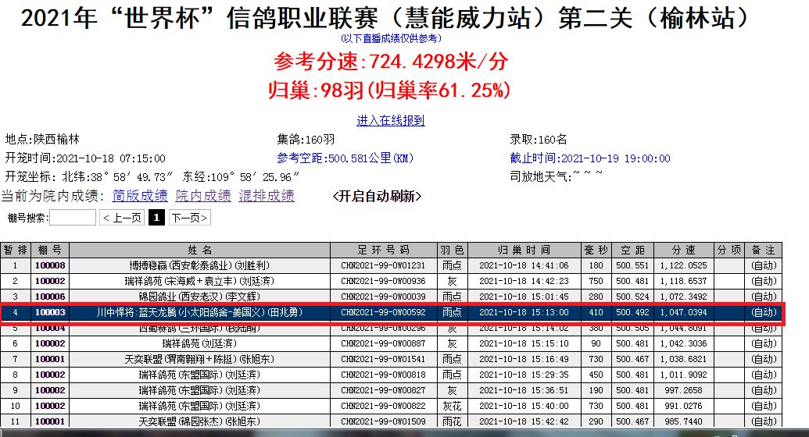
Task: Click arrival time 2021-10-18 14:41:06
Action: 524,265
